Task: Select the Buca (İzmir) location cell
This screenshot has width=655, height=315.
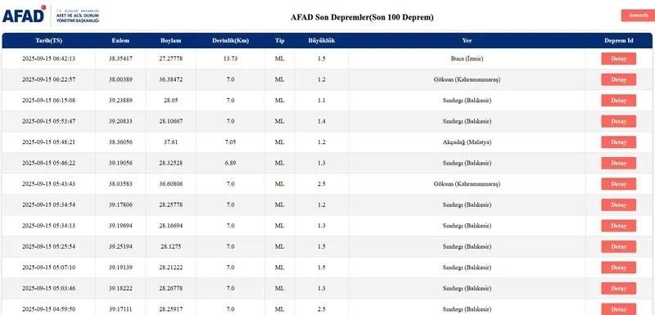Action: pos(467,58)
